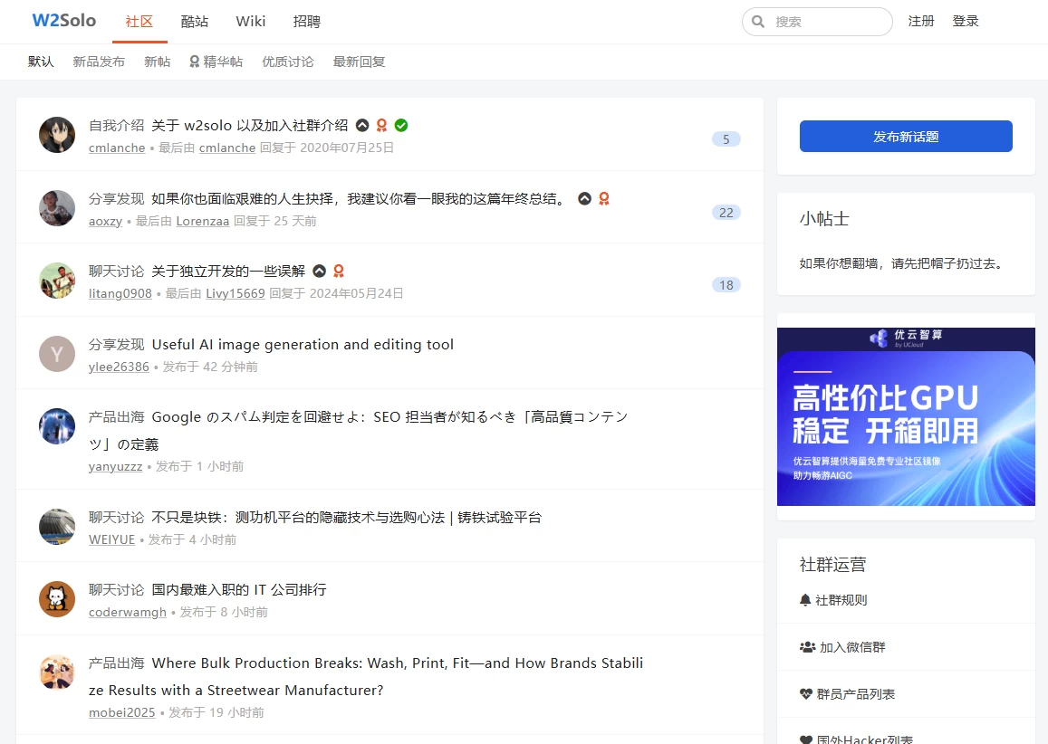Click the search magnifier icon

pos(758,22)
